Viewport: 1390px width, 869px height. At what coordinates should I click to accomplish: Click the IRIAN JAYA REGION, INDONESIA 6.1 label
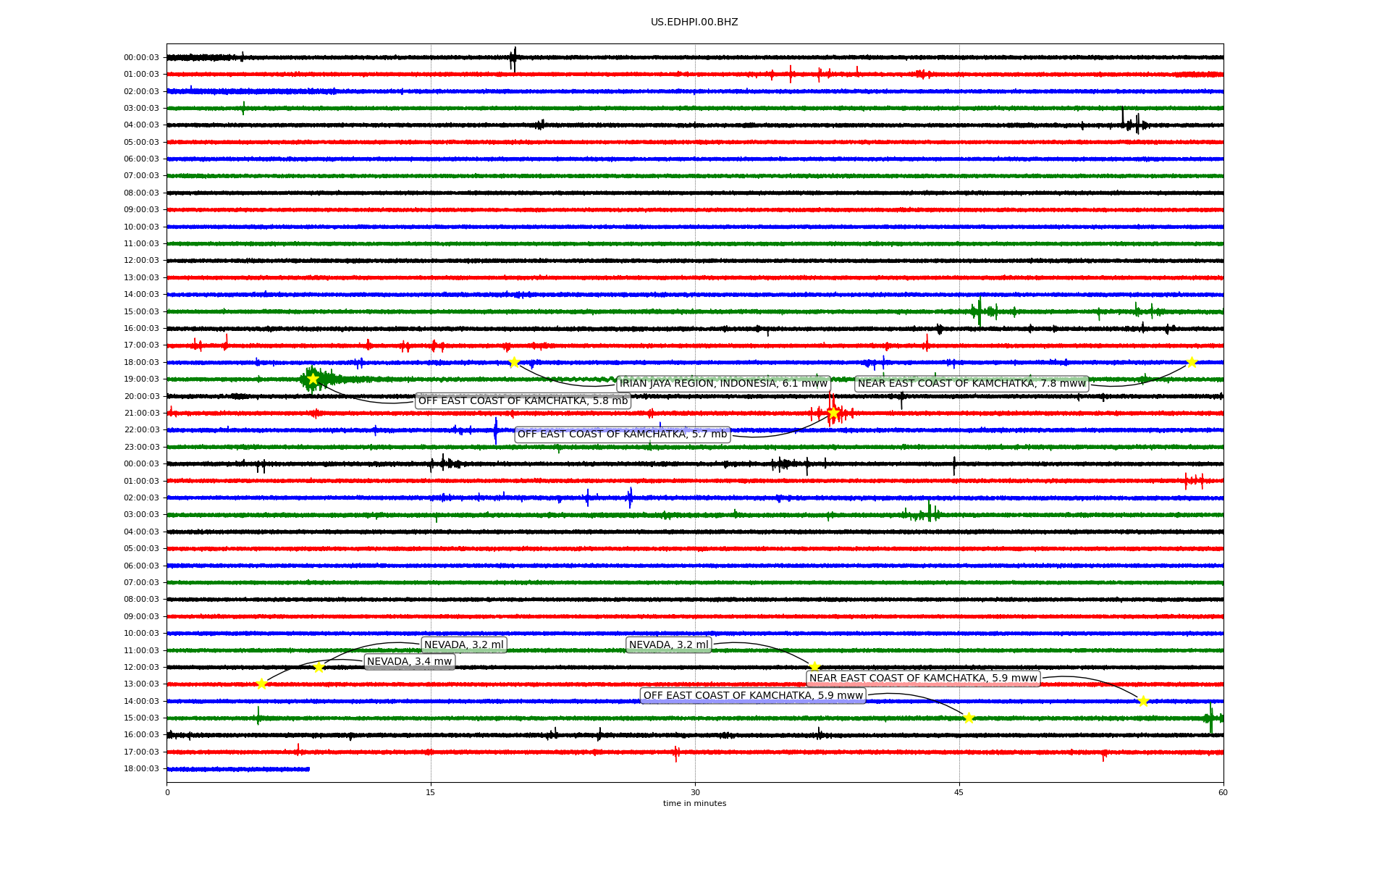pos(723,384)
